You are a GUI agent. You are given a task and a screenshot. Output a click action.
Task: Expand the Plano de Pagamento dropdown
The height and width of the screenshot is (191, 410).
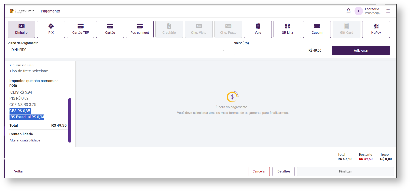pyautogui.click(x=118, y=50)
